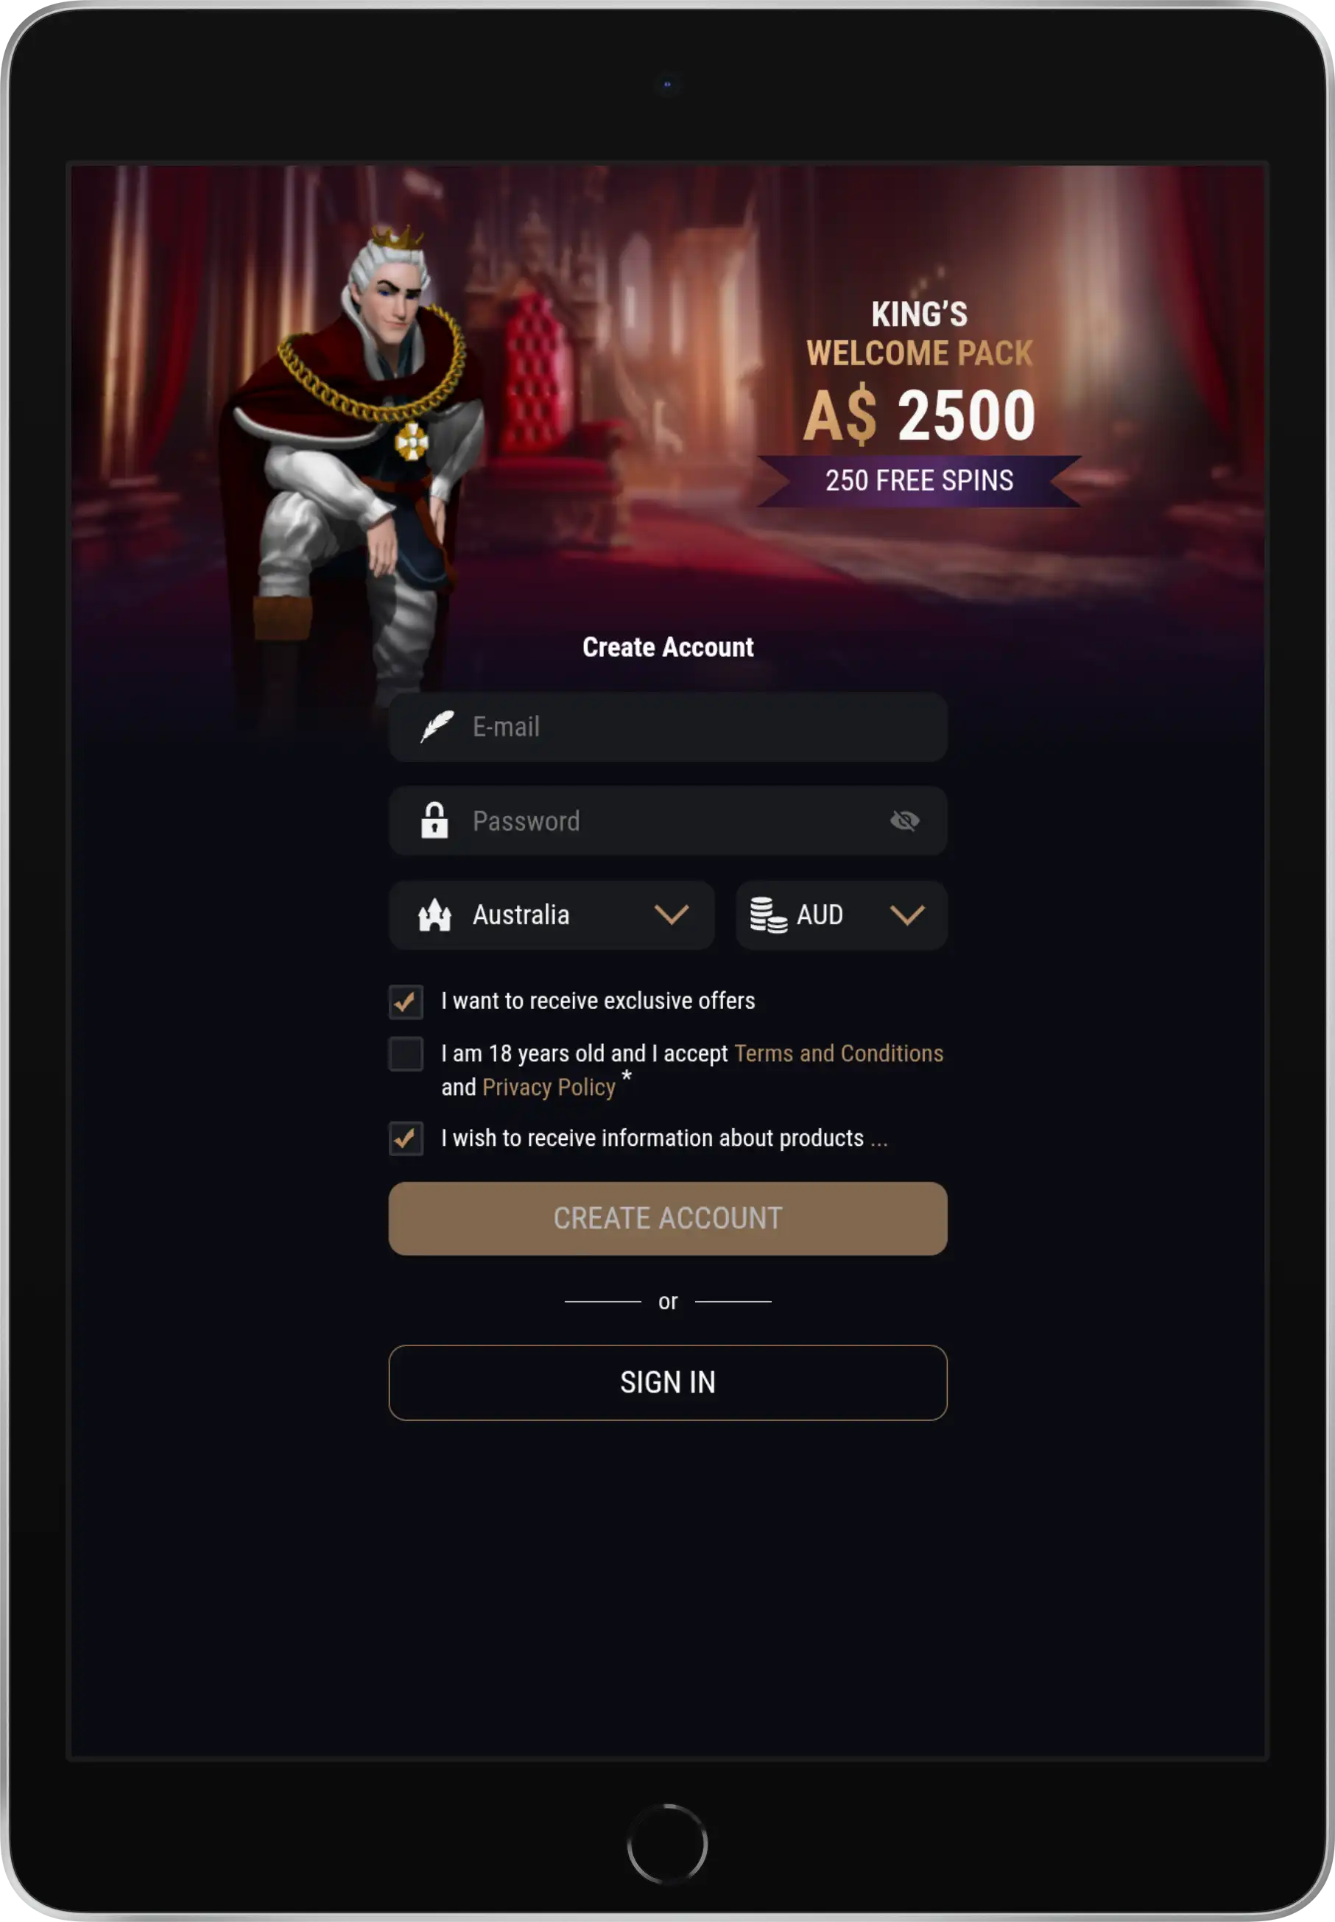Click the Create Account button
The width and height of the screenshot is (1335, 1922).
[667, 1219]
